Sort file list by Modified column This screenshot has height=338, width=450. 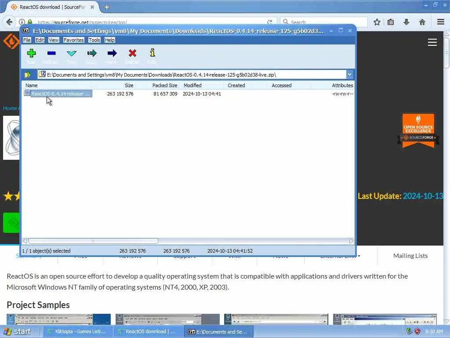click(202, 85)
